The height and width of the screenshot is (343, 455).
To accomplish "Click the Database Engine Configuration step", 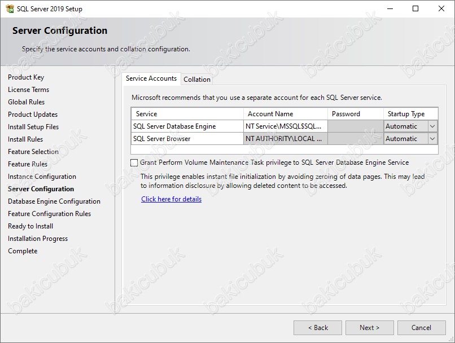I will point(54,201).
